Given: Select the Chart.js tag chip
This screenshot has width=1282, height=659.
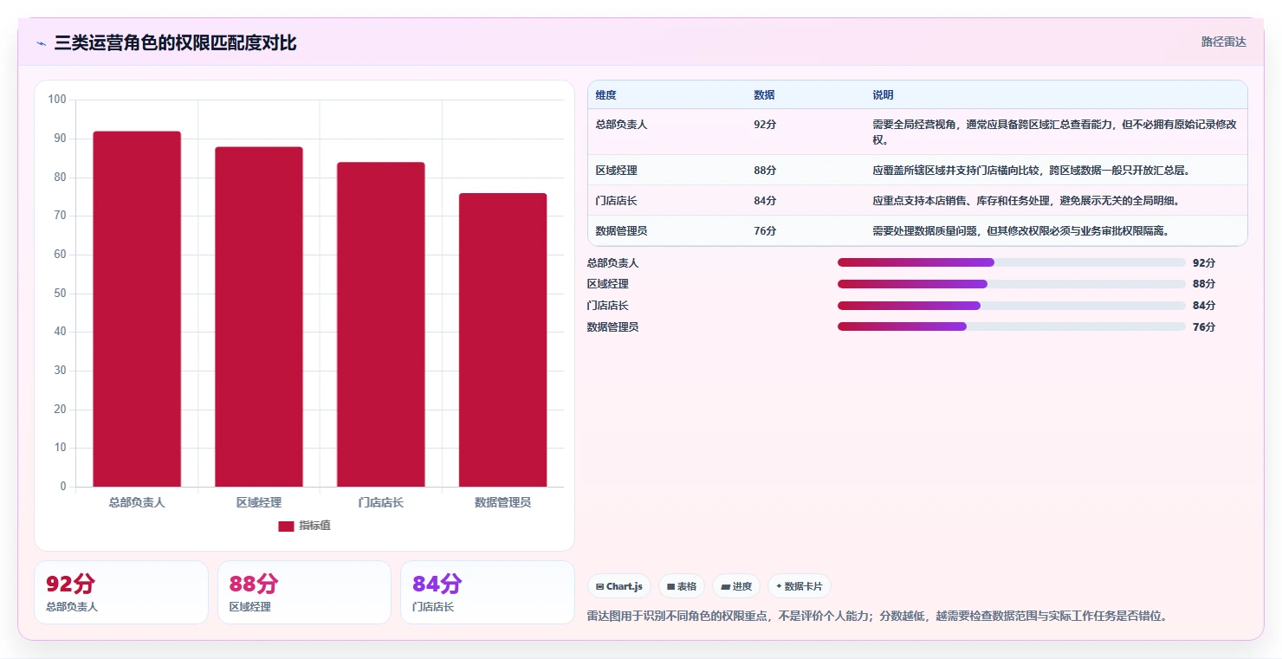Looking at the screenshot, I should pos(619,586).
